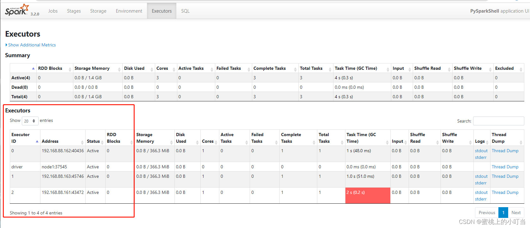The height and width of the screenshot is (228, 530).
Task: Click address node1:37545
Action: pyautogui.click(x=54, y=167)
